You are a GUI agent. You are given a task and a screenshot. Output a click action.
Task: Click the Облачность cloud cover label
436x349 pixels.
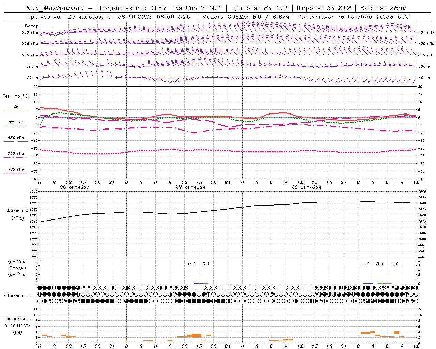pyautogui.click(x=17, y=295)
